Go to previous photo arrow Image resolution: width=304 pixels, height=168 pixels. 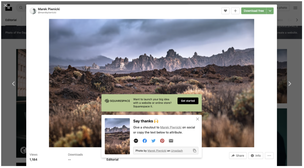click(x=13, y=84)
